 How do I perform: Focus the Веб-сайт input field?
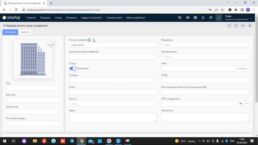(33, 100)
